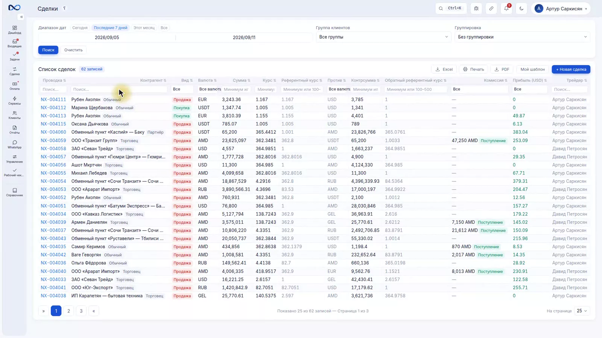The image size is (602, 338).
Task: Click the start date field 2026/09/05
Action: (x=107, y=38)
